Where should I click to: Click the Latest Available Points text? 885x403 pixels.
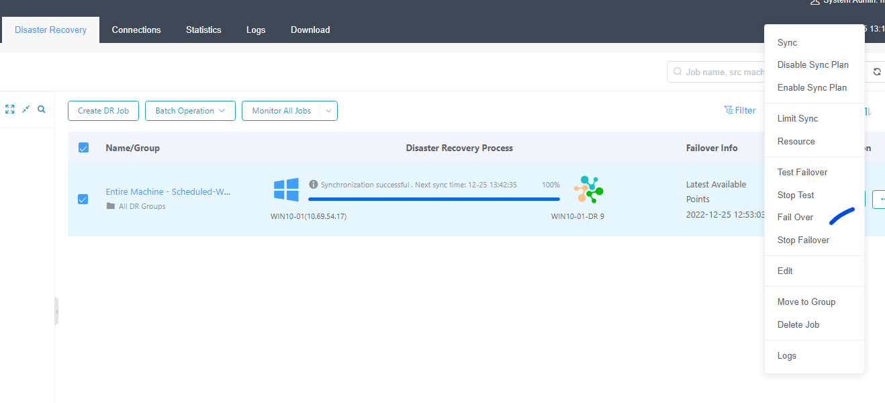(x=717, y=191)
